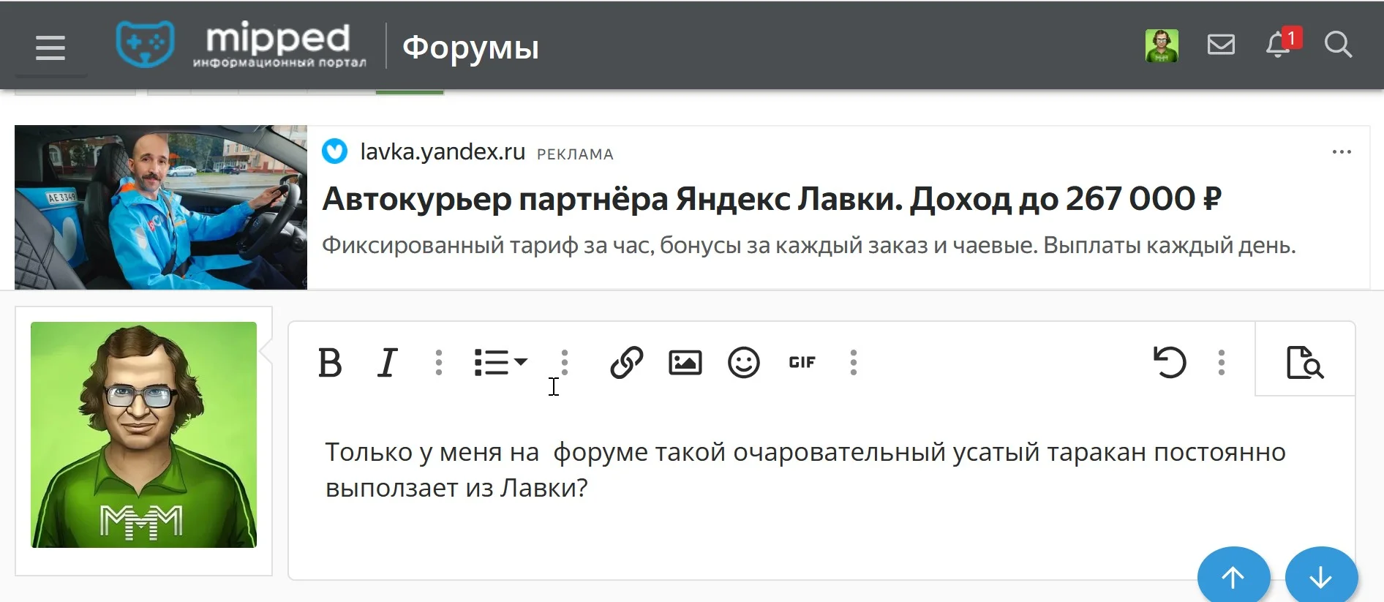Open notifications bell with 1 alert

point(1283,43)
